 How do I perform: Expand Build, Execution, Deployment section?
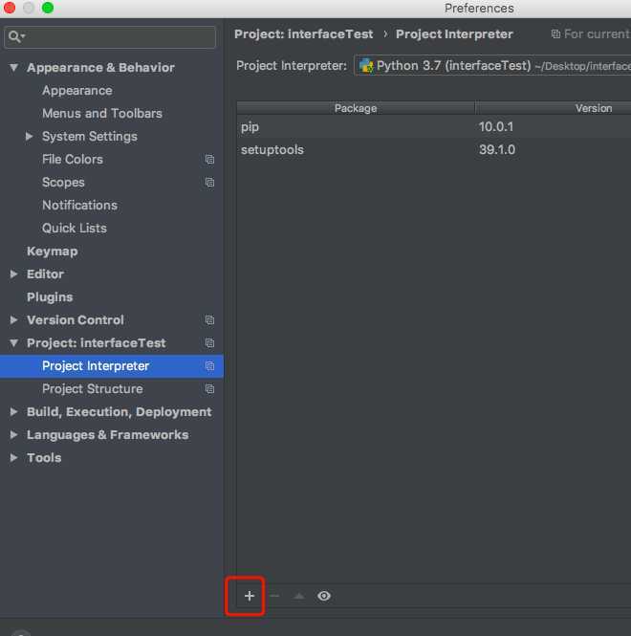pos(13,411)
